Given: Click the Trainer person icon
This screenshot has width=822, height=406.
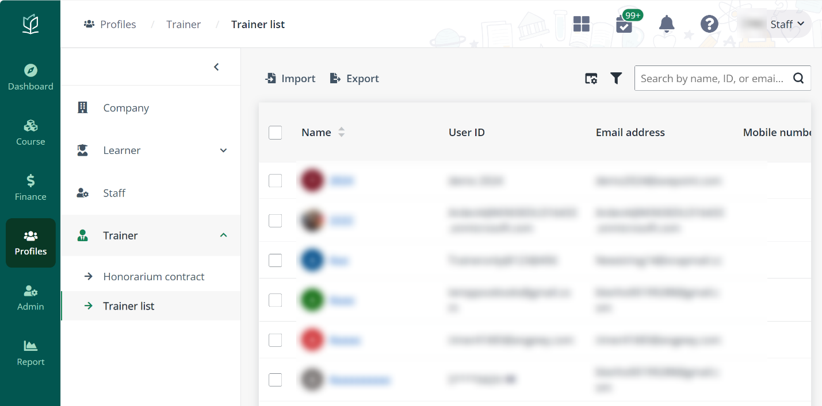Looking at the screenshot, I should (x=83, y=235).
